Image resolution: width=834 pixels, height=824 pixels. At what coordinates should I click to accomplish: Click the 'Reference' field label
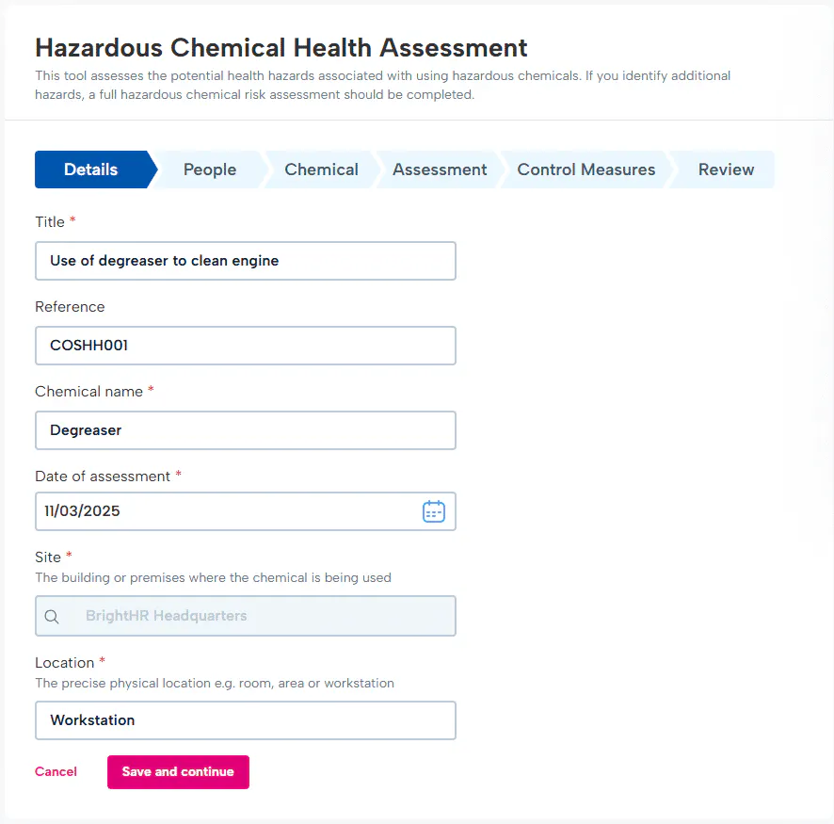point(70,307)
